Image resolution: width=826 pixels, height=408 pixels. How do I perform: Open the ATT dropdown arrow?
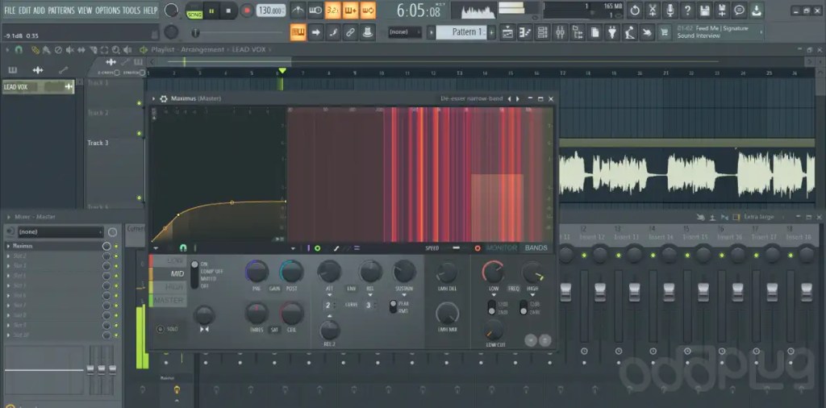[x=329, y=295]
